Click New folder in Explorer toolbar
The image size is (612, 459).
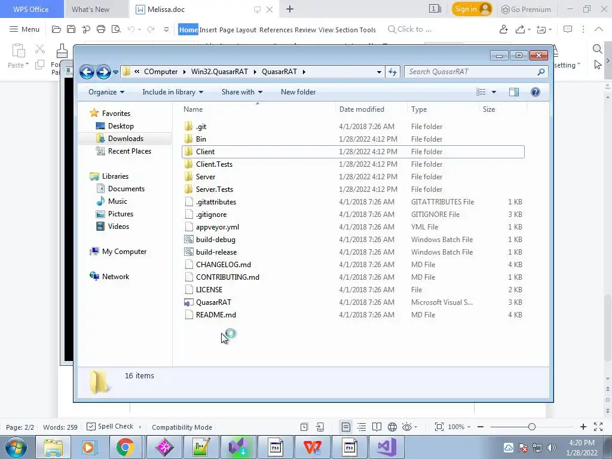(x=298, y=92)
